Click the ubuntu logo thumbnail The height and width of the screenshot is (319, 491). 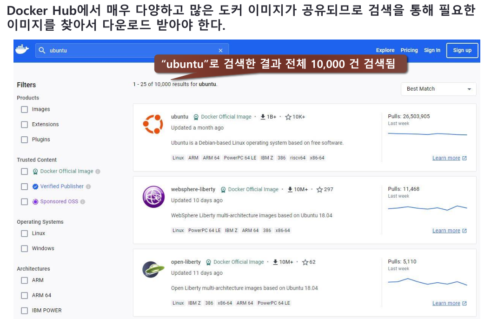tap(153, 124)
